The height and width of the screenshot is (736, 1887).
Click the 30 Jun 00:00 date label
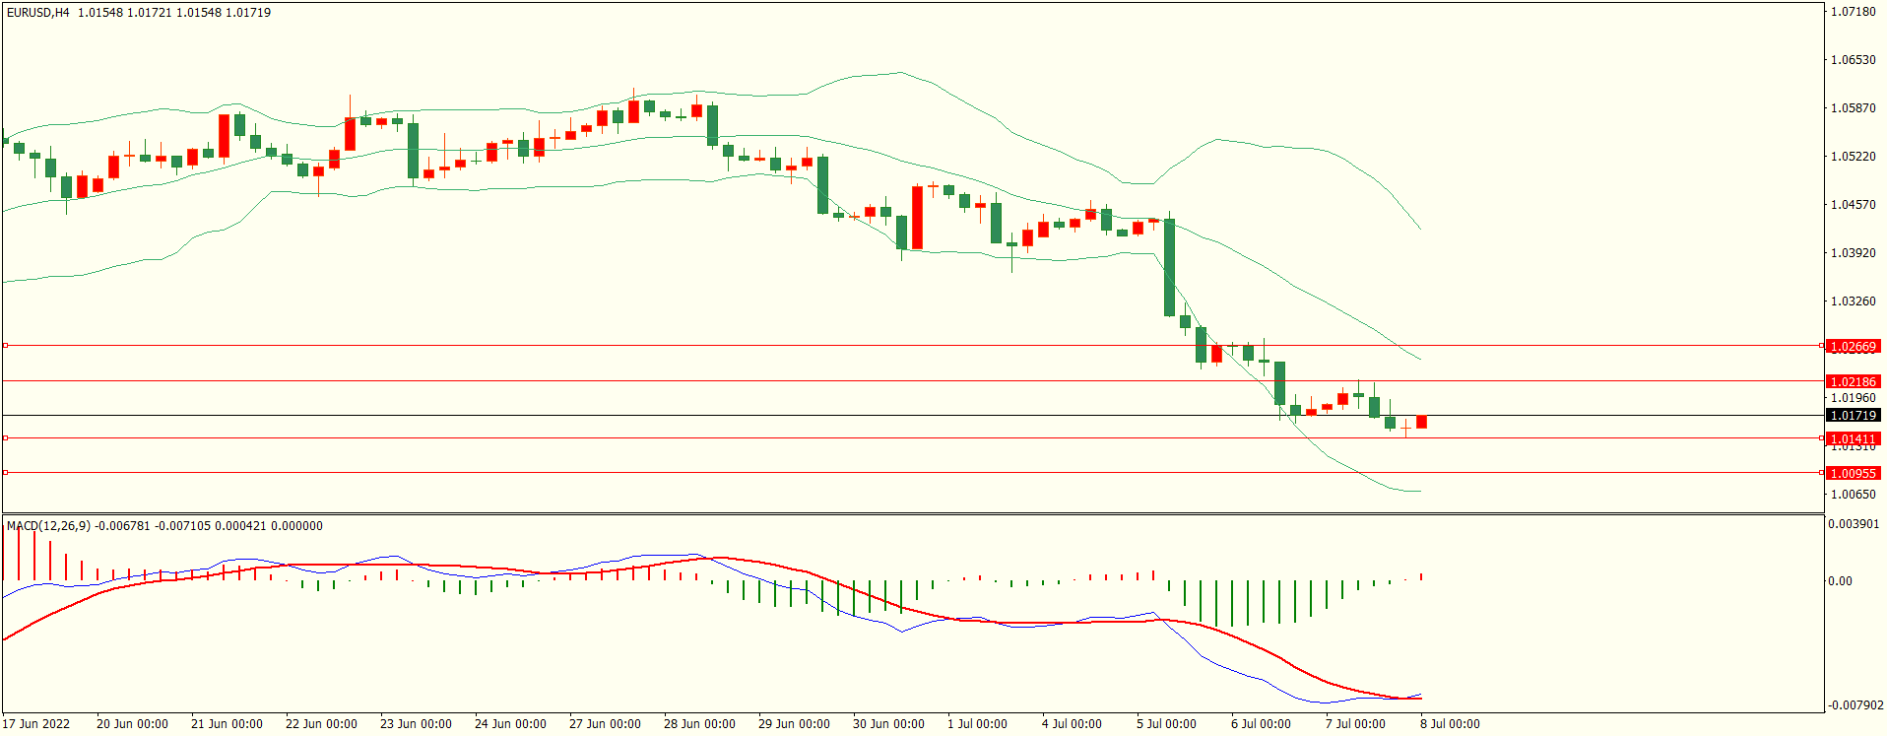[x=888, y=724]
